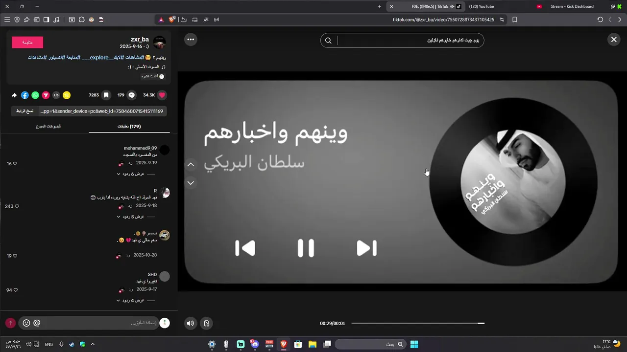Screen dimensions: 627x352
Task: Share the video to WhatsApp
Action: tap(35, 95)
